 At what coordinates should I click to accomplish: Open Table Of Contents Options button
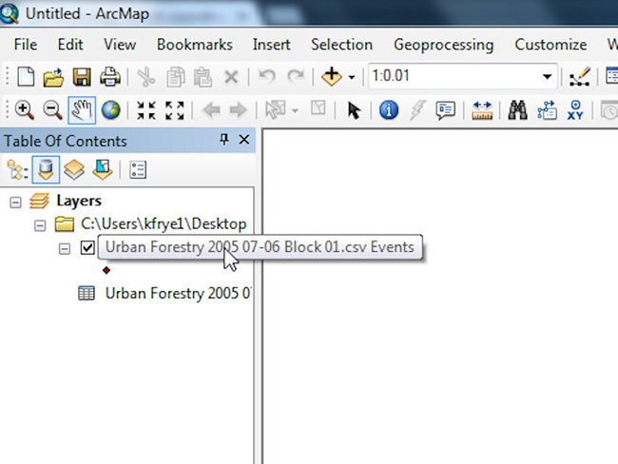click(138, 170)
